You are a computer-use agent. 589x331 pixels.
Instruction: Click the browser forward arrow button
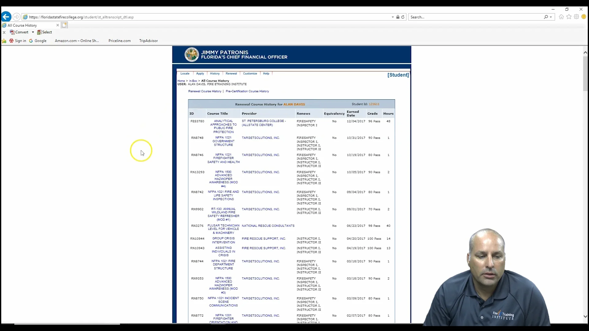(17, 17)
